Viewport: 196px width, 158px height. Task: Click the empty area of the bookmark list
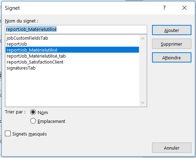(x=72, y=88)
